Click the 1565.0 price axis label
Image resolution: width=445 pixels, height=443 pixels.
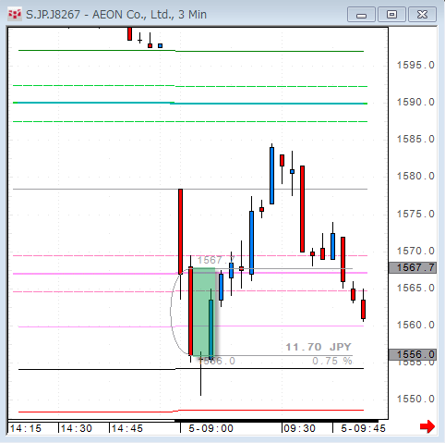click(415, 288)
